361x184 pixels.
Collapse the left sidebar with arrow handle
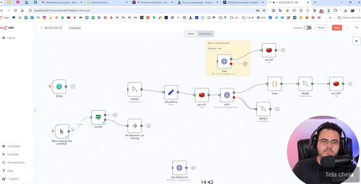[x=35, y=110]
